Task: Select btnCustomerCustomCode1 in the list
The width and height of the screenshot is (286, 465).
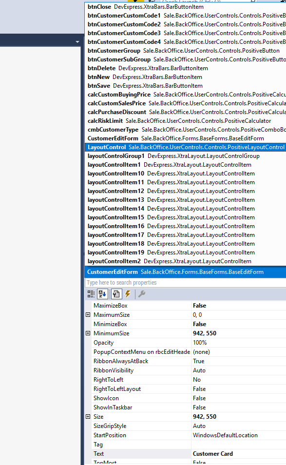Action: pos(186,16)
